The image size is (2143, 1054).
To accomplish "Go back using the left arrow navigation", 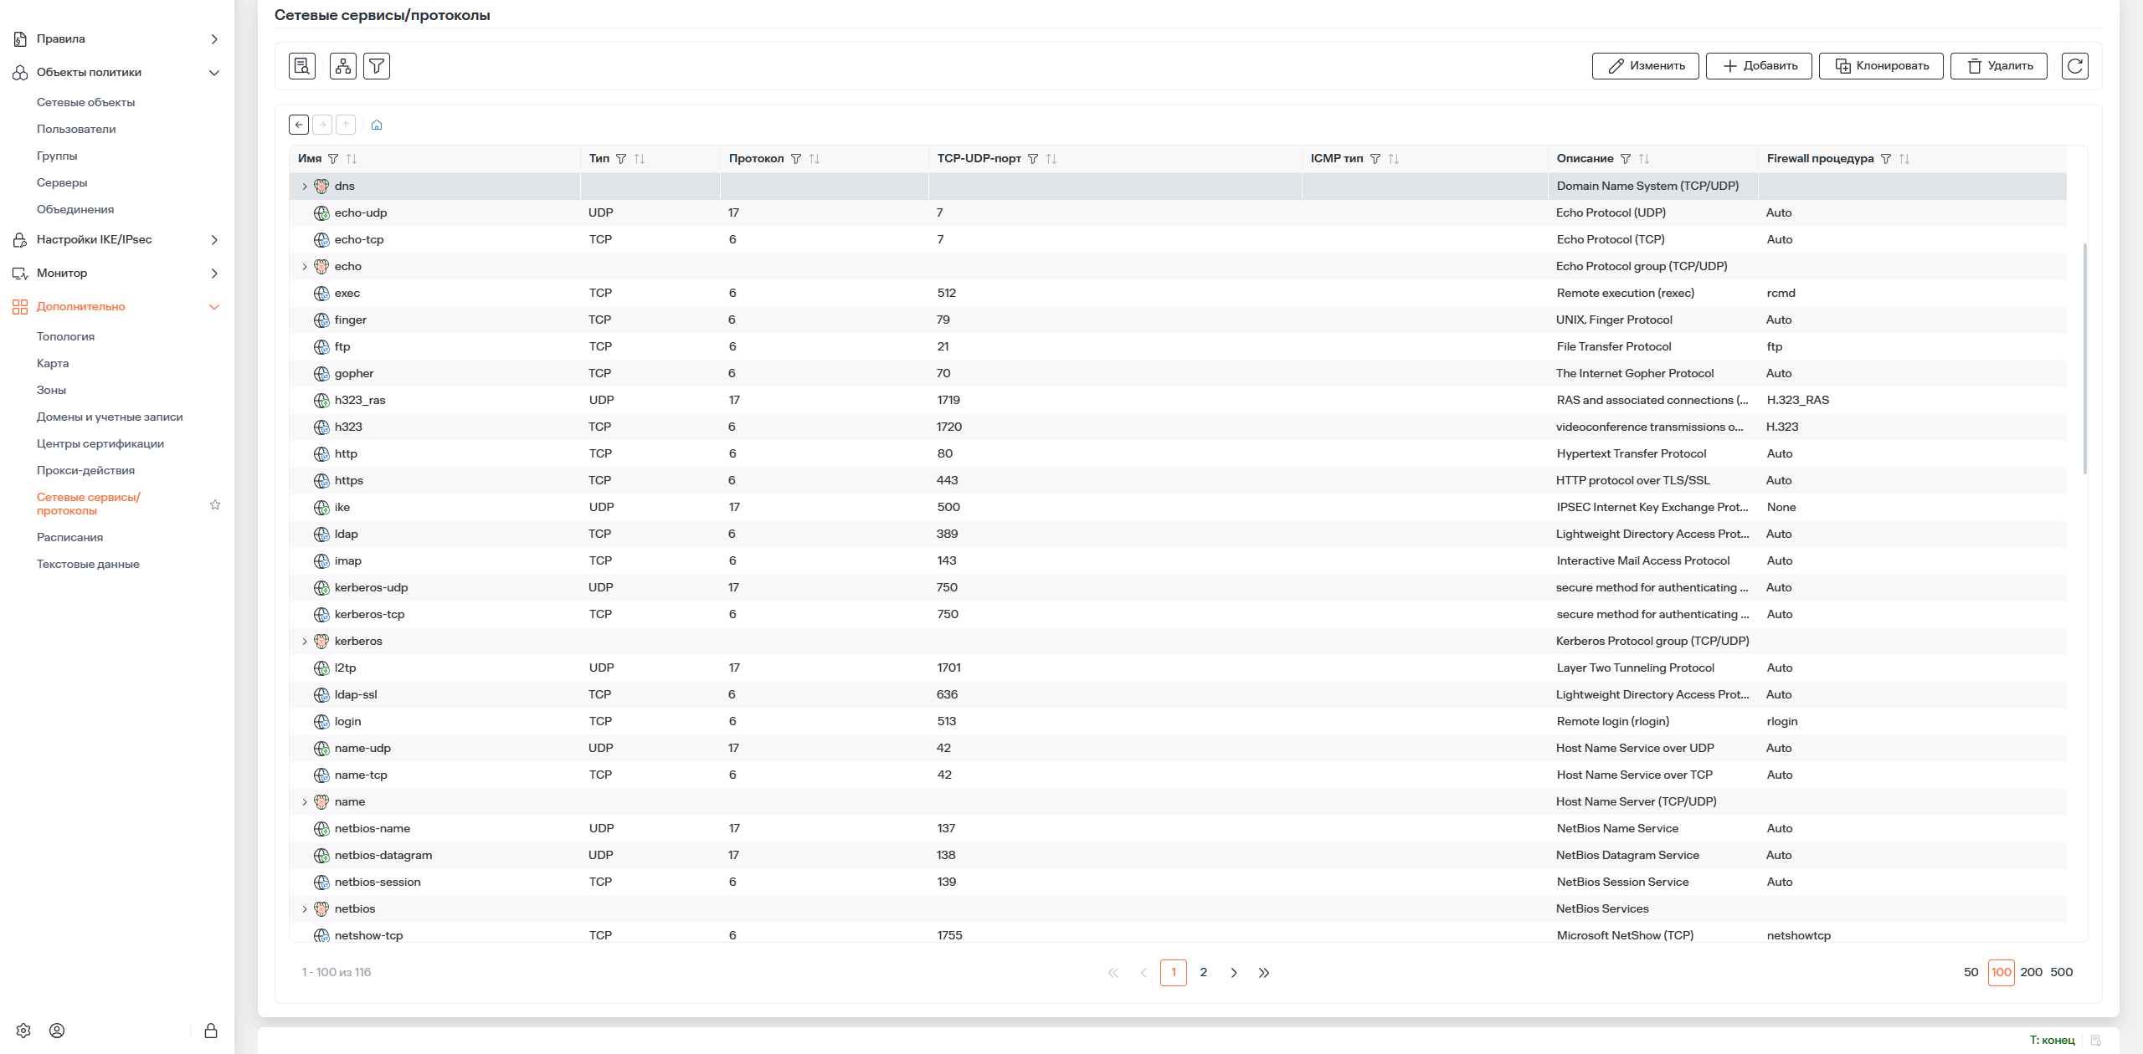I will click(299, 125).
